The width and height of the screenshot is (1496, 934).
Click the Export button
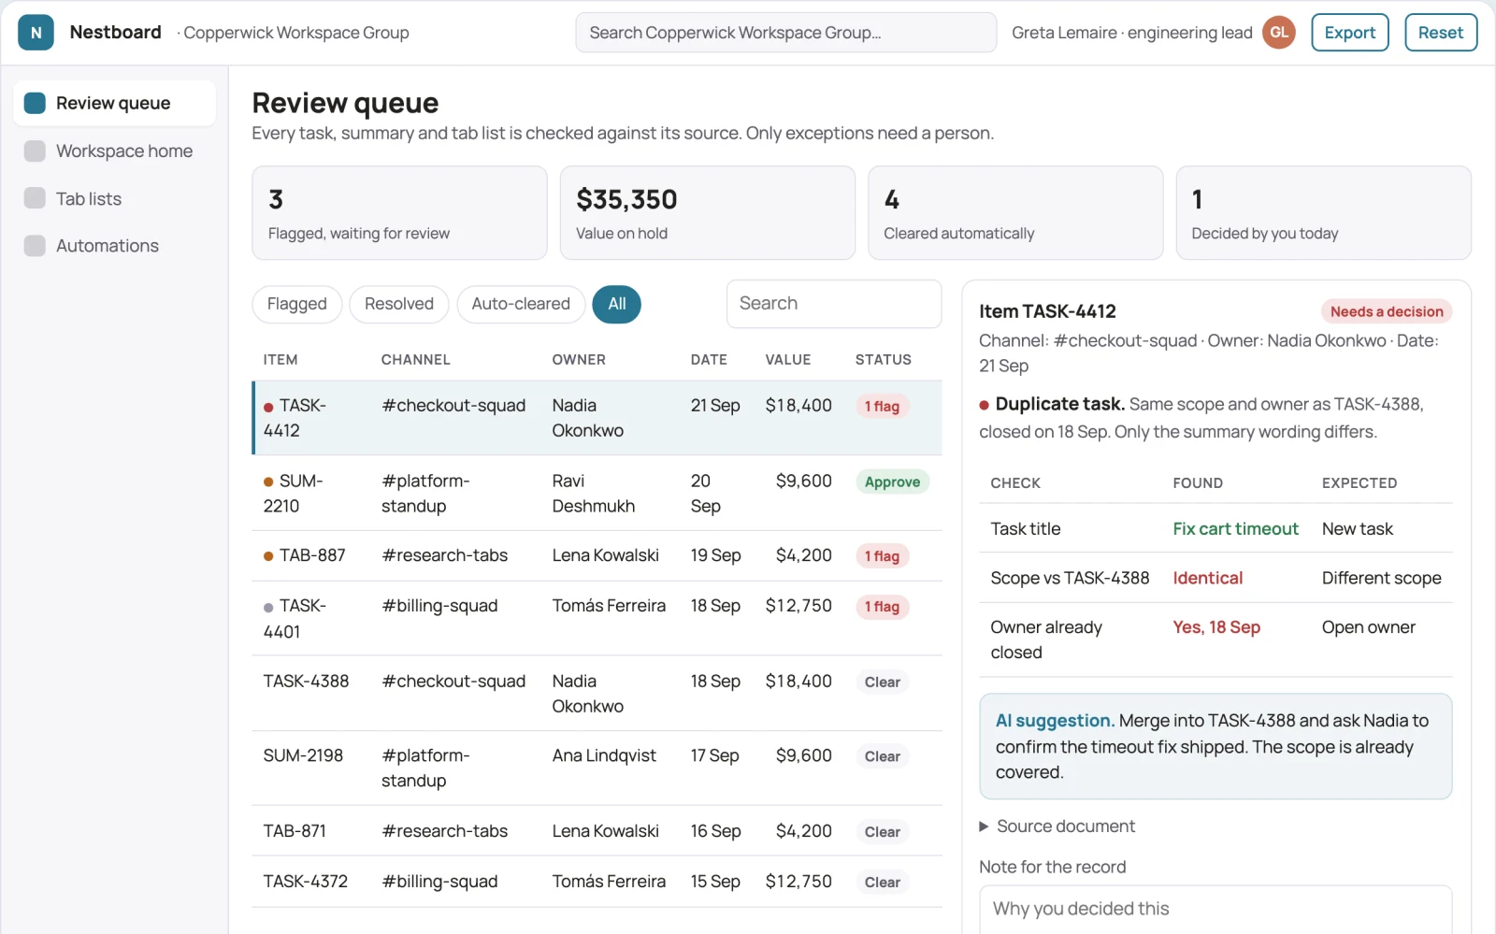[x=1349, y=33]
